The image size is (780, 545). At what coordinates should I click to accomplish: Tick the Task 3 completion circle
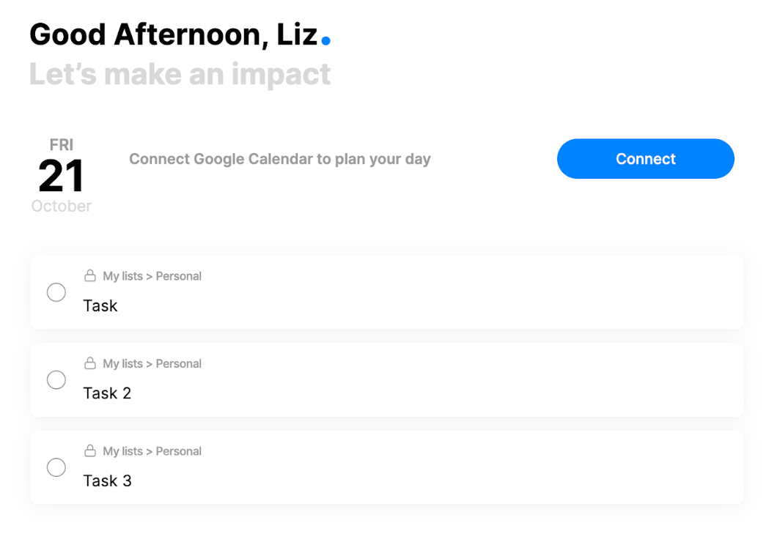(x=56, y=467)
